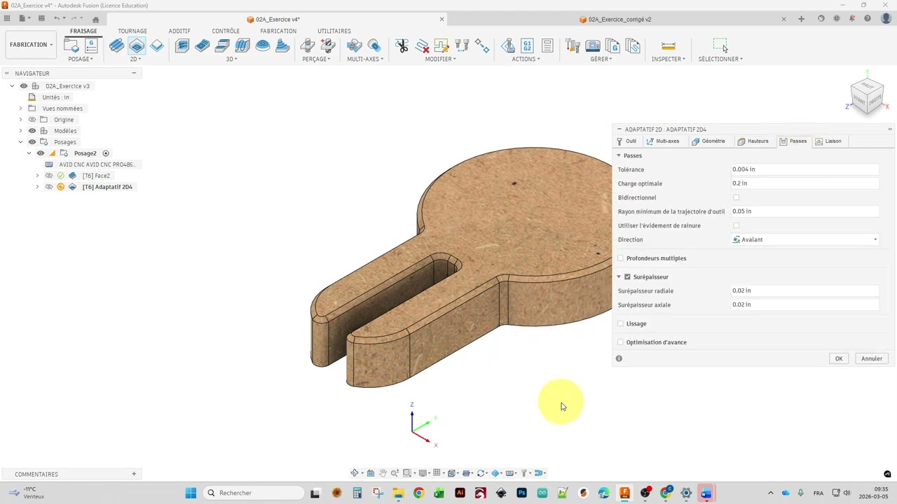The width and height of the screenshot is (897, 504).
Task: Open the Hauteurs tab in the dialog
Action: (753, 141)
